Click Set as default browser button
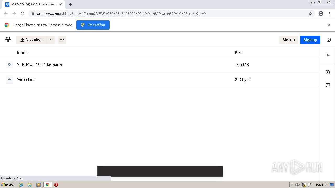 93,25
